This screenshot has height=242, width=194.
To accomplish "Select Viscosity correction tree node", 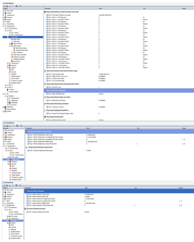I will tap(19, 57).
